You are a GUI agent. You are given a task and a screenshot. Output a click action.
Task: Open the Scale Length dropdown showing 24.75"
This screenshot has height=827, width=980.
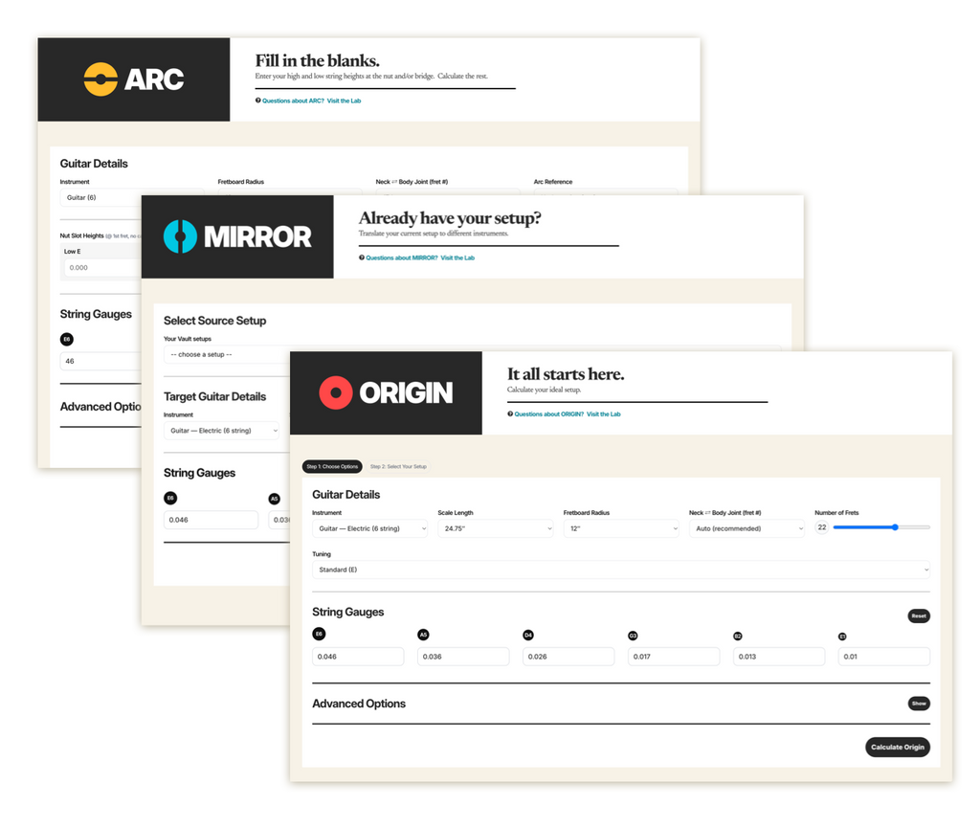click(495, 528)
